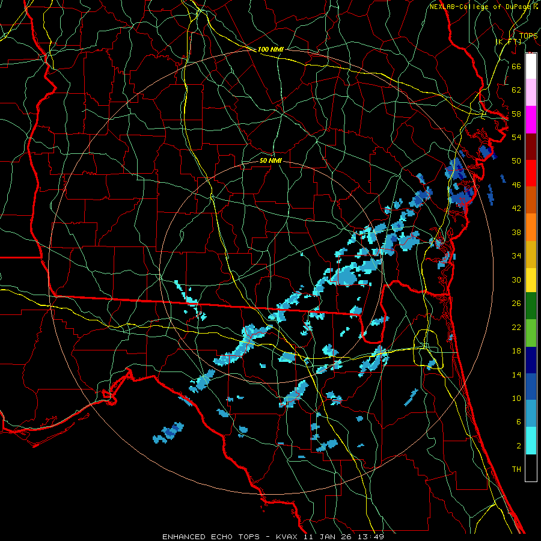Click the 62 legend value
The image size is (541, 541).
click(x=516, y=90)
